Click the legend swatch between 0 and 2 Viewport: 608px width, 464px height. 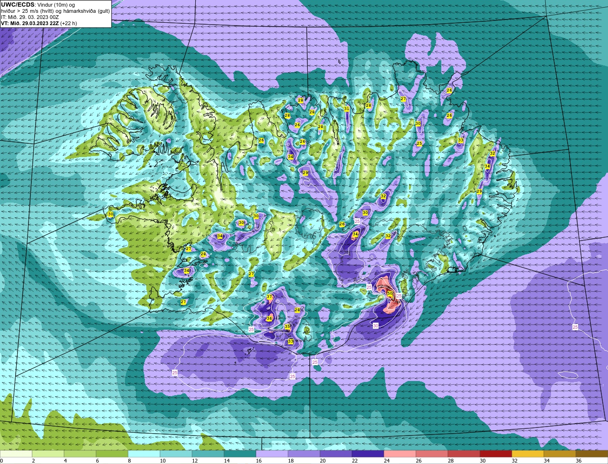click(x=16, y=454)
